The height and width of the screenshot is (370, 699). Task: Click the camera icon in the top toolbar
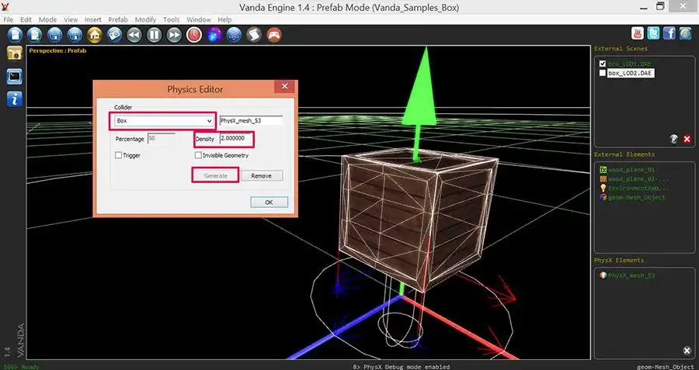pos(114,34)
